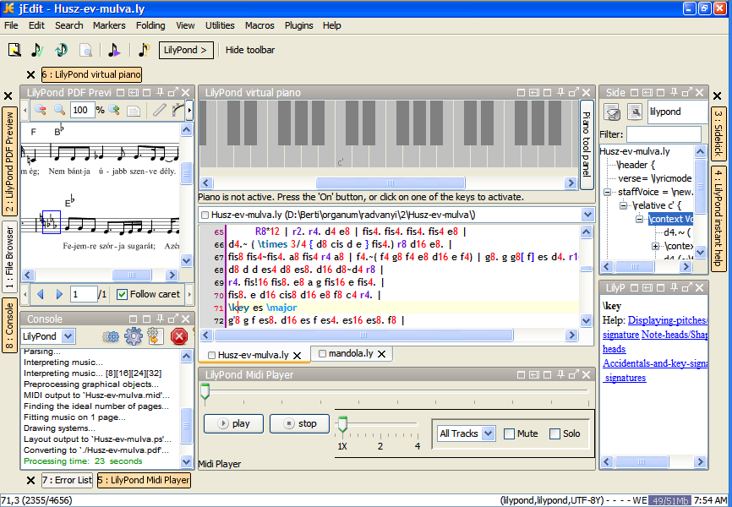Click the purple play-note icon in the toolbar

coord(113,50)
